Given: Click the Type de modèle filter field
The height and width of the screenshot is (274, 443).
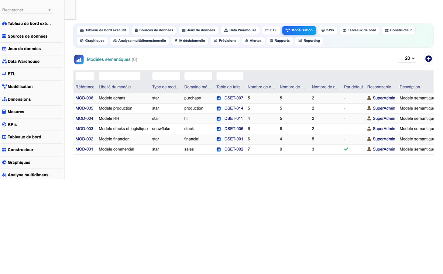Looking at the screenshot, I should tap(166, 76).
